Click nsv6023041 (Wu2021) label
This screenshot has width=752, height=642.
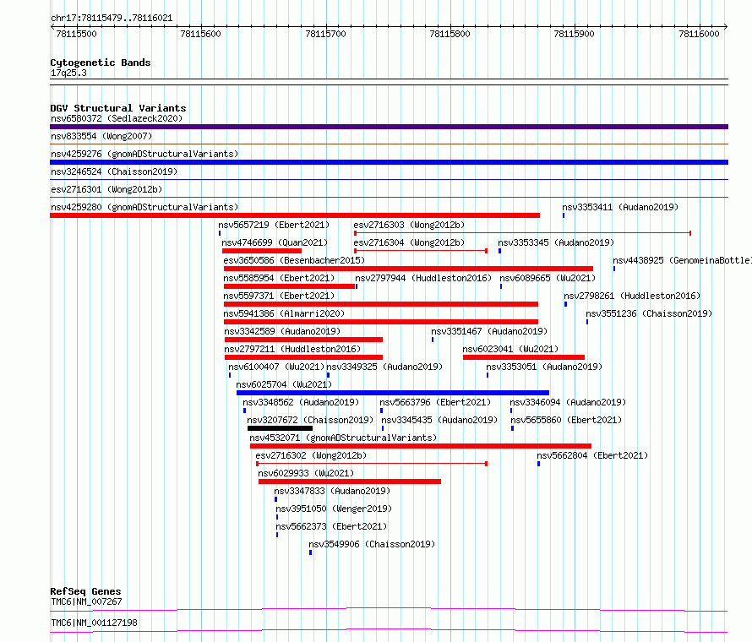[510, 349]
